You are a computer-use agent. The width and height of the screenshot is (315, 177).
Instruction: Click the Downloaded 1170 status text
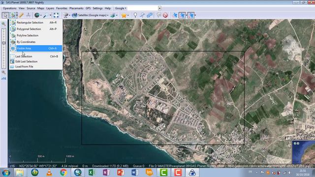click(x=110, y=166)
